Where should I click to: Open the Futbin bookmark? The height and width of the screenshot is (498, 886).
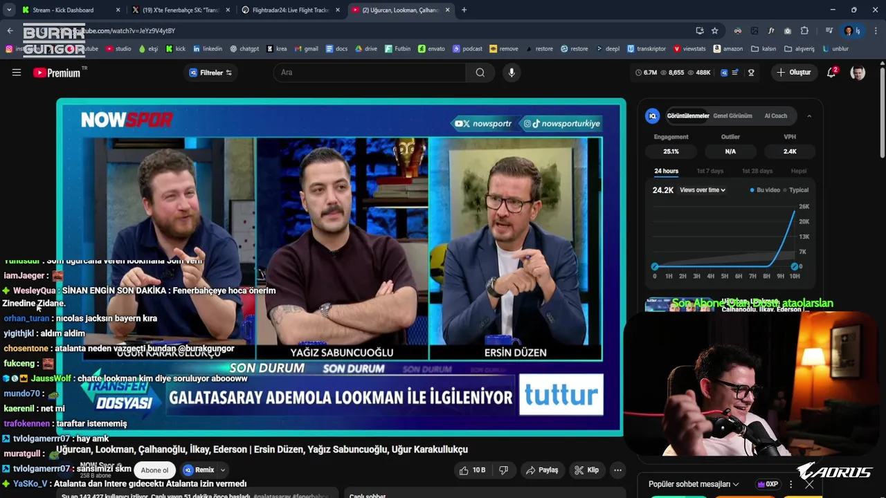[x=397, y=48]
